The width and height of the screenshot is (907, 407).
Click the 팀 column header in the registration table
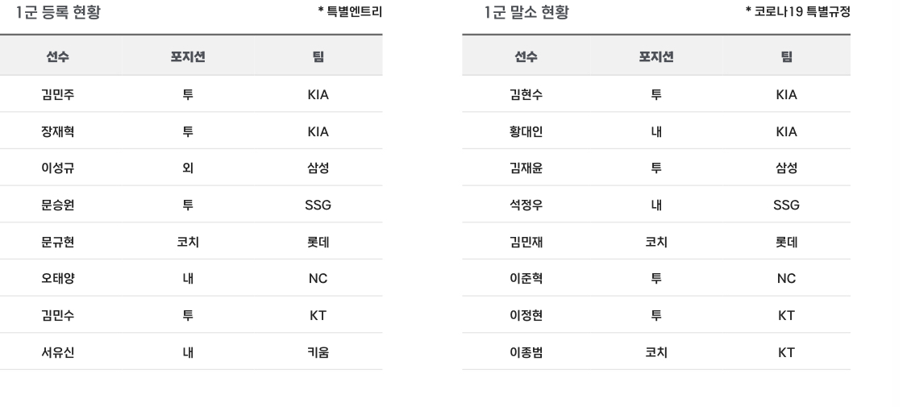[x=318, y=56]
